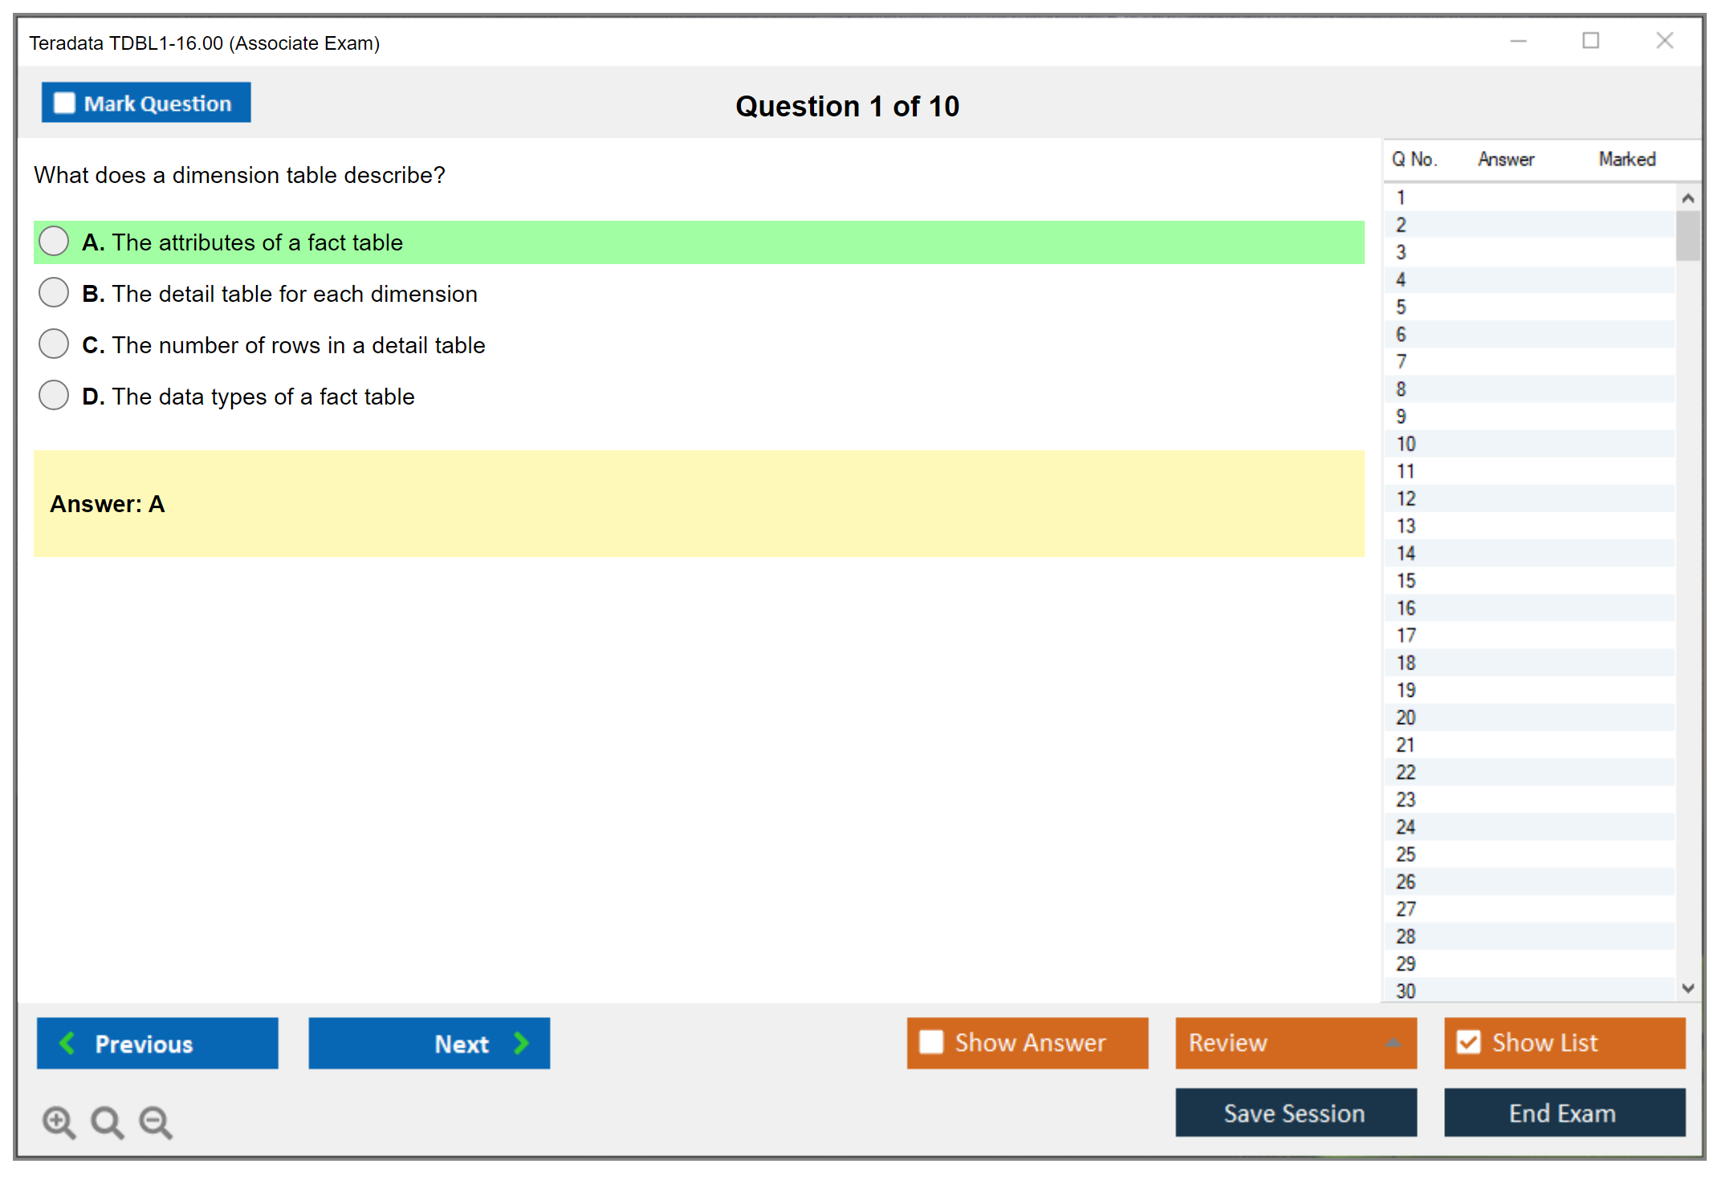The height and width of the screenshot is (1180, 1726).
Task: Click the zoom out magnifier icon
Action: pos(156,1121)
